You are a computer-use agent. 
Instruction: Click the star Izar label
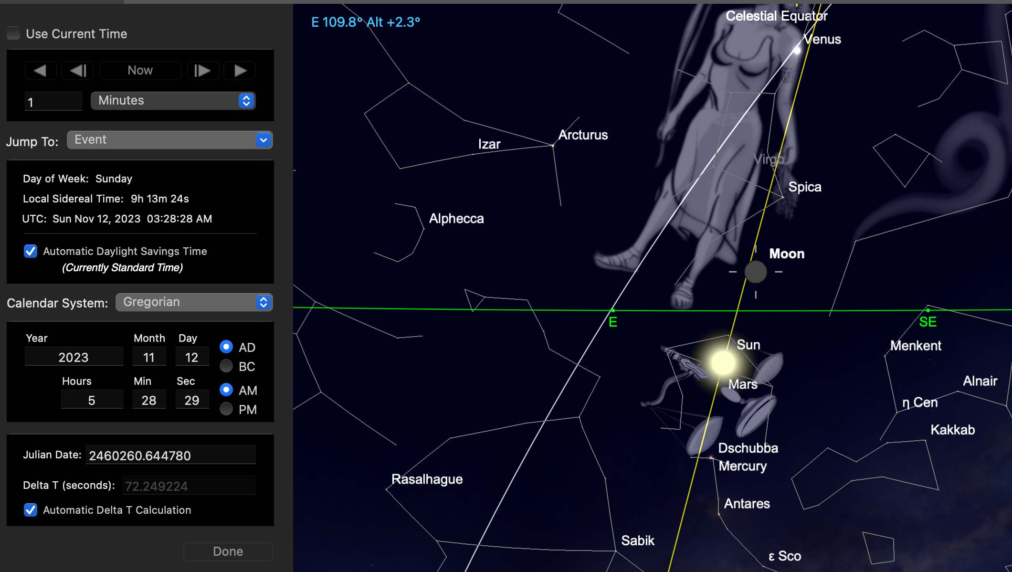489,144
